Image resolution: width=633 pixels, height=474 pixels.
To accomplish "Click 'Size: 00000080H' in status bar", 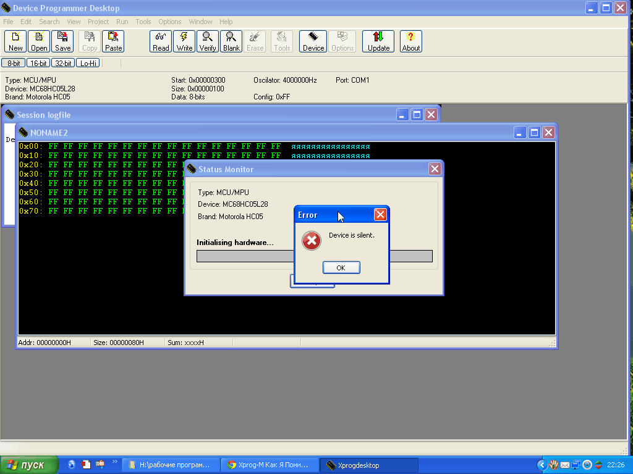I will [x=119, y=343].
